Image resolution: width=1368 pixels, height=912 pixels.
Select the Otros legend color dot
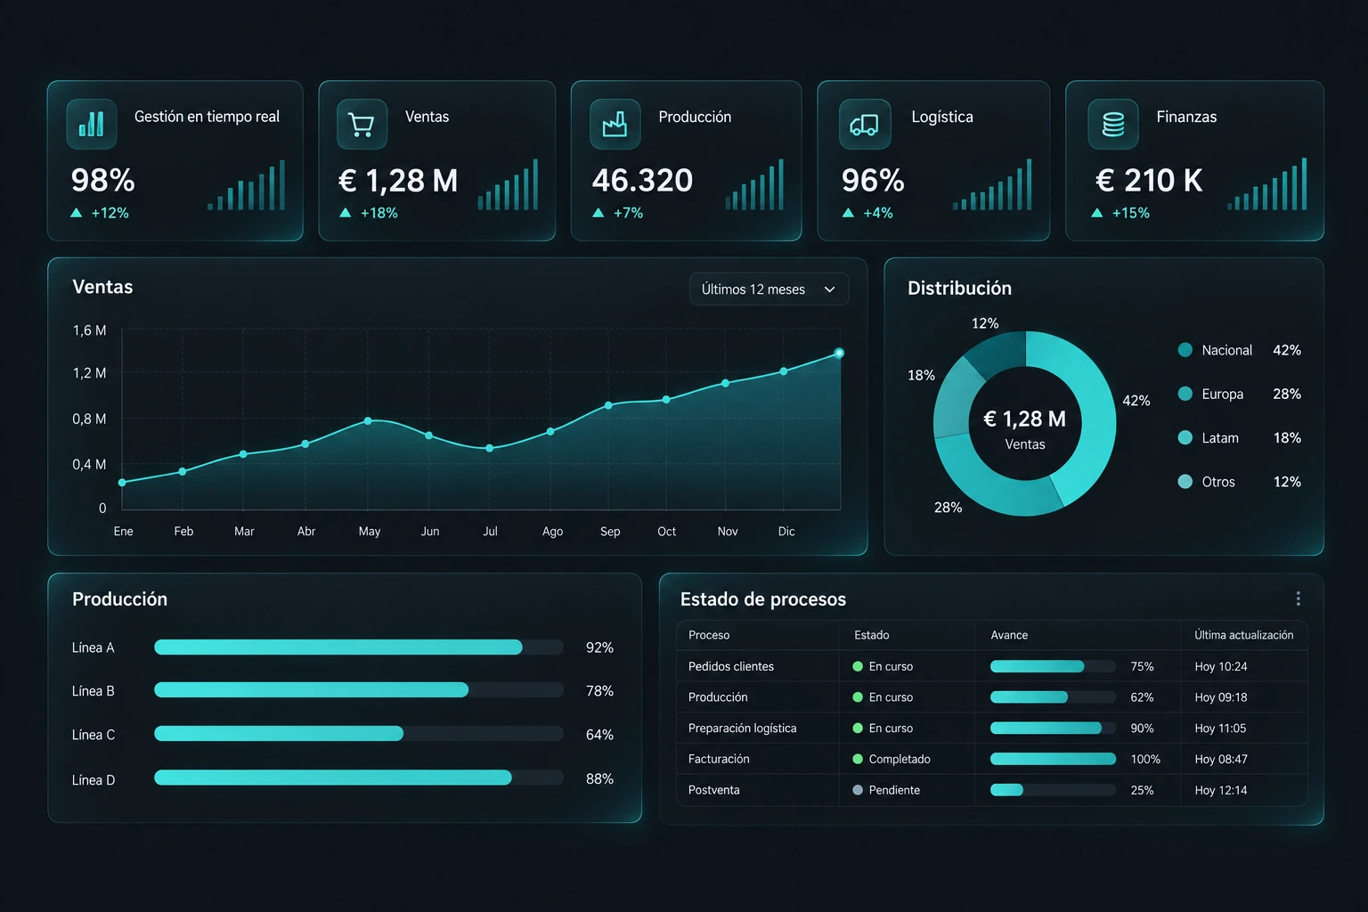pyautogui.click(x=1185, y=482)
